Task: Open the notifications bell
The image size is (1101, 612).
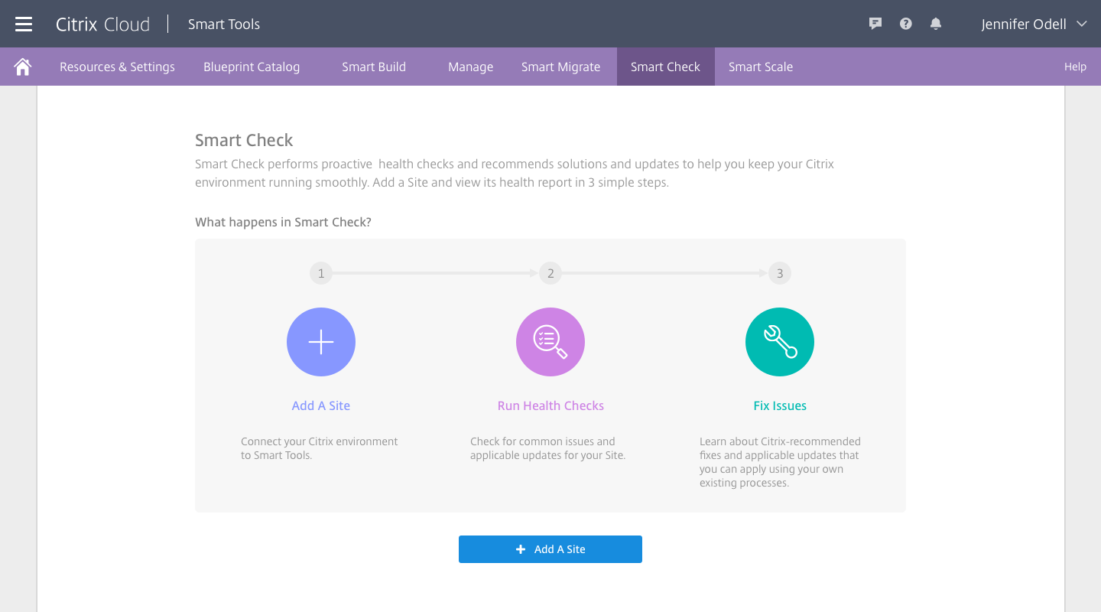Action: (936, 24)
